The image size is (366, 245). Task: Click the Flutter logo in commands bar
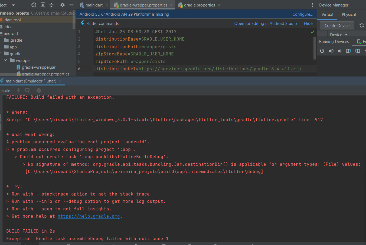pyautogui.click(x=82, y=23)
